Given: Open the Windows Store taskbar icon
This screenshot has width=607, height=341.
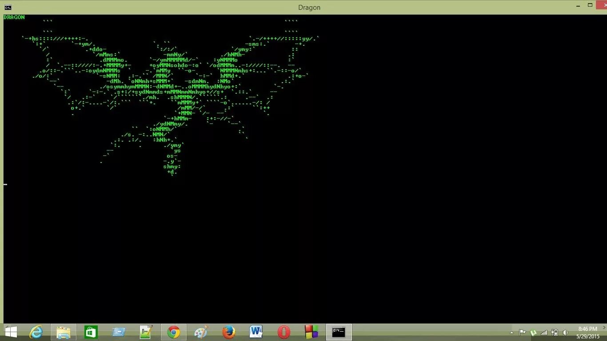Looking at the screenshot, I should [x=91, y=332].
